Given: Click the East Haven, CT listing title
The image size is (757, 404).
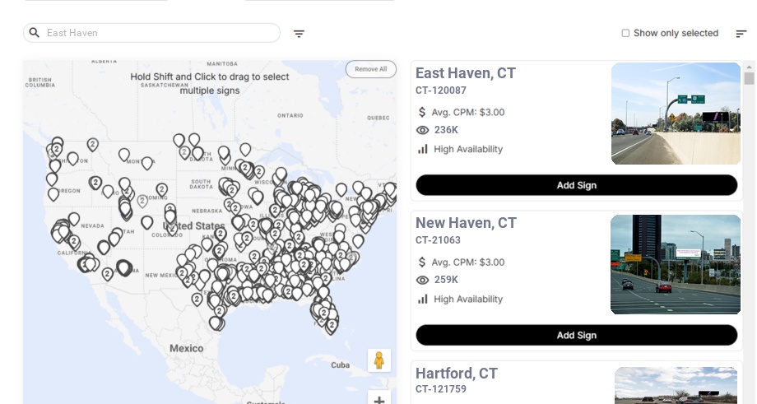Looking at the screenshot, I should click(x=465, y=73).
